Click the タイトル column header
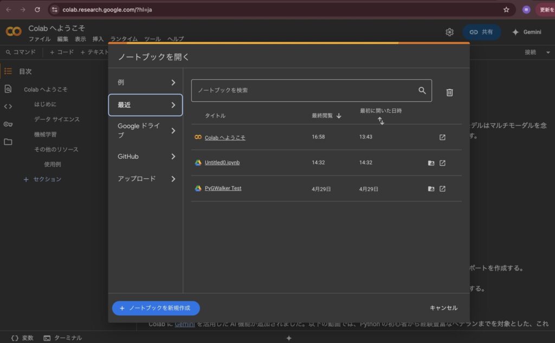 pyautogui.click(x=215, y=116)
